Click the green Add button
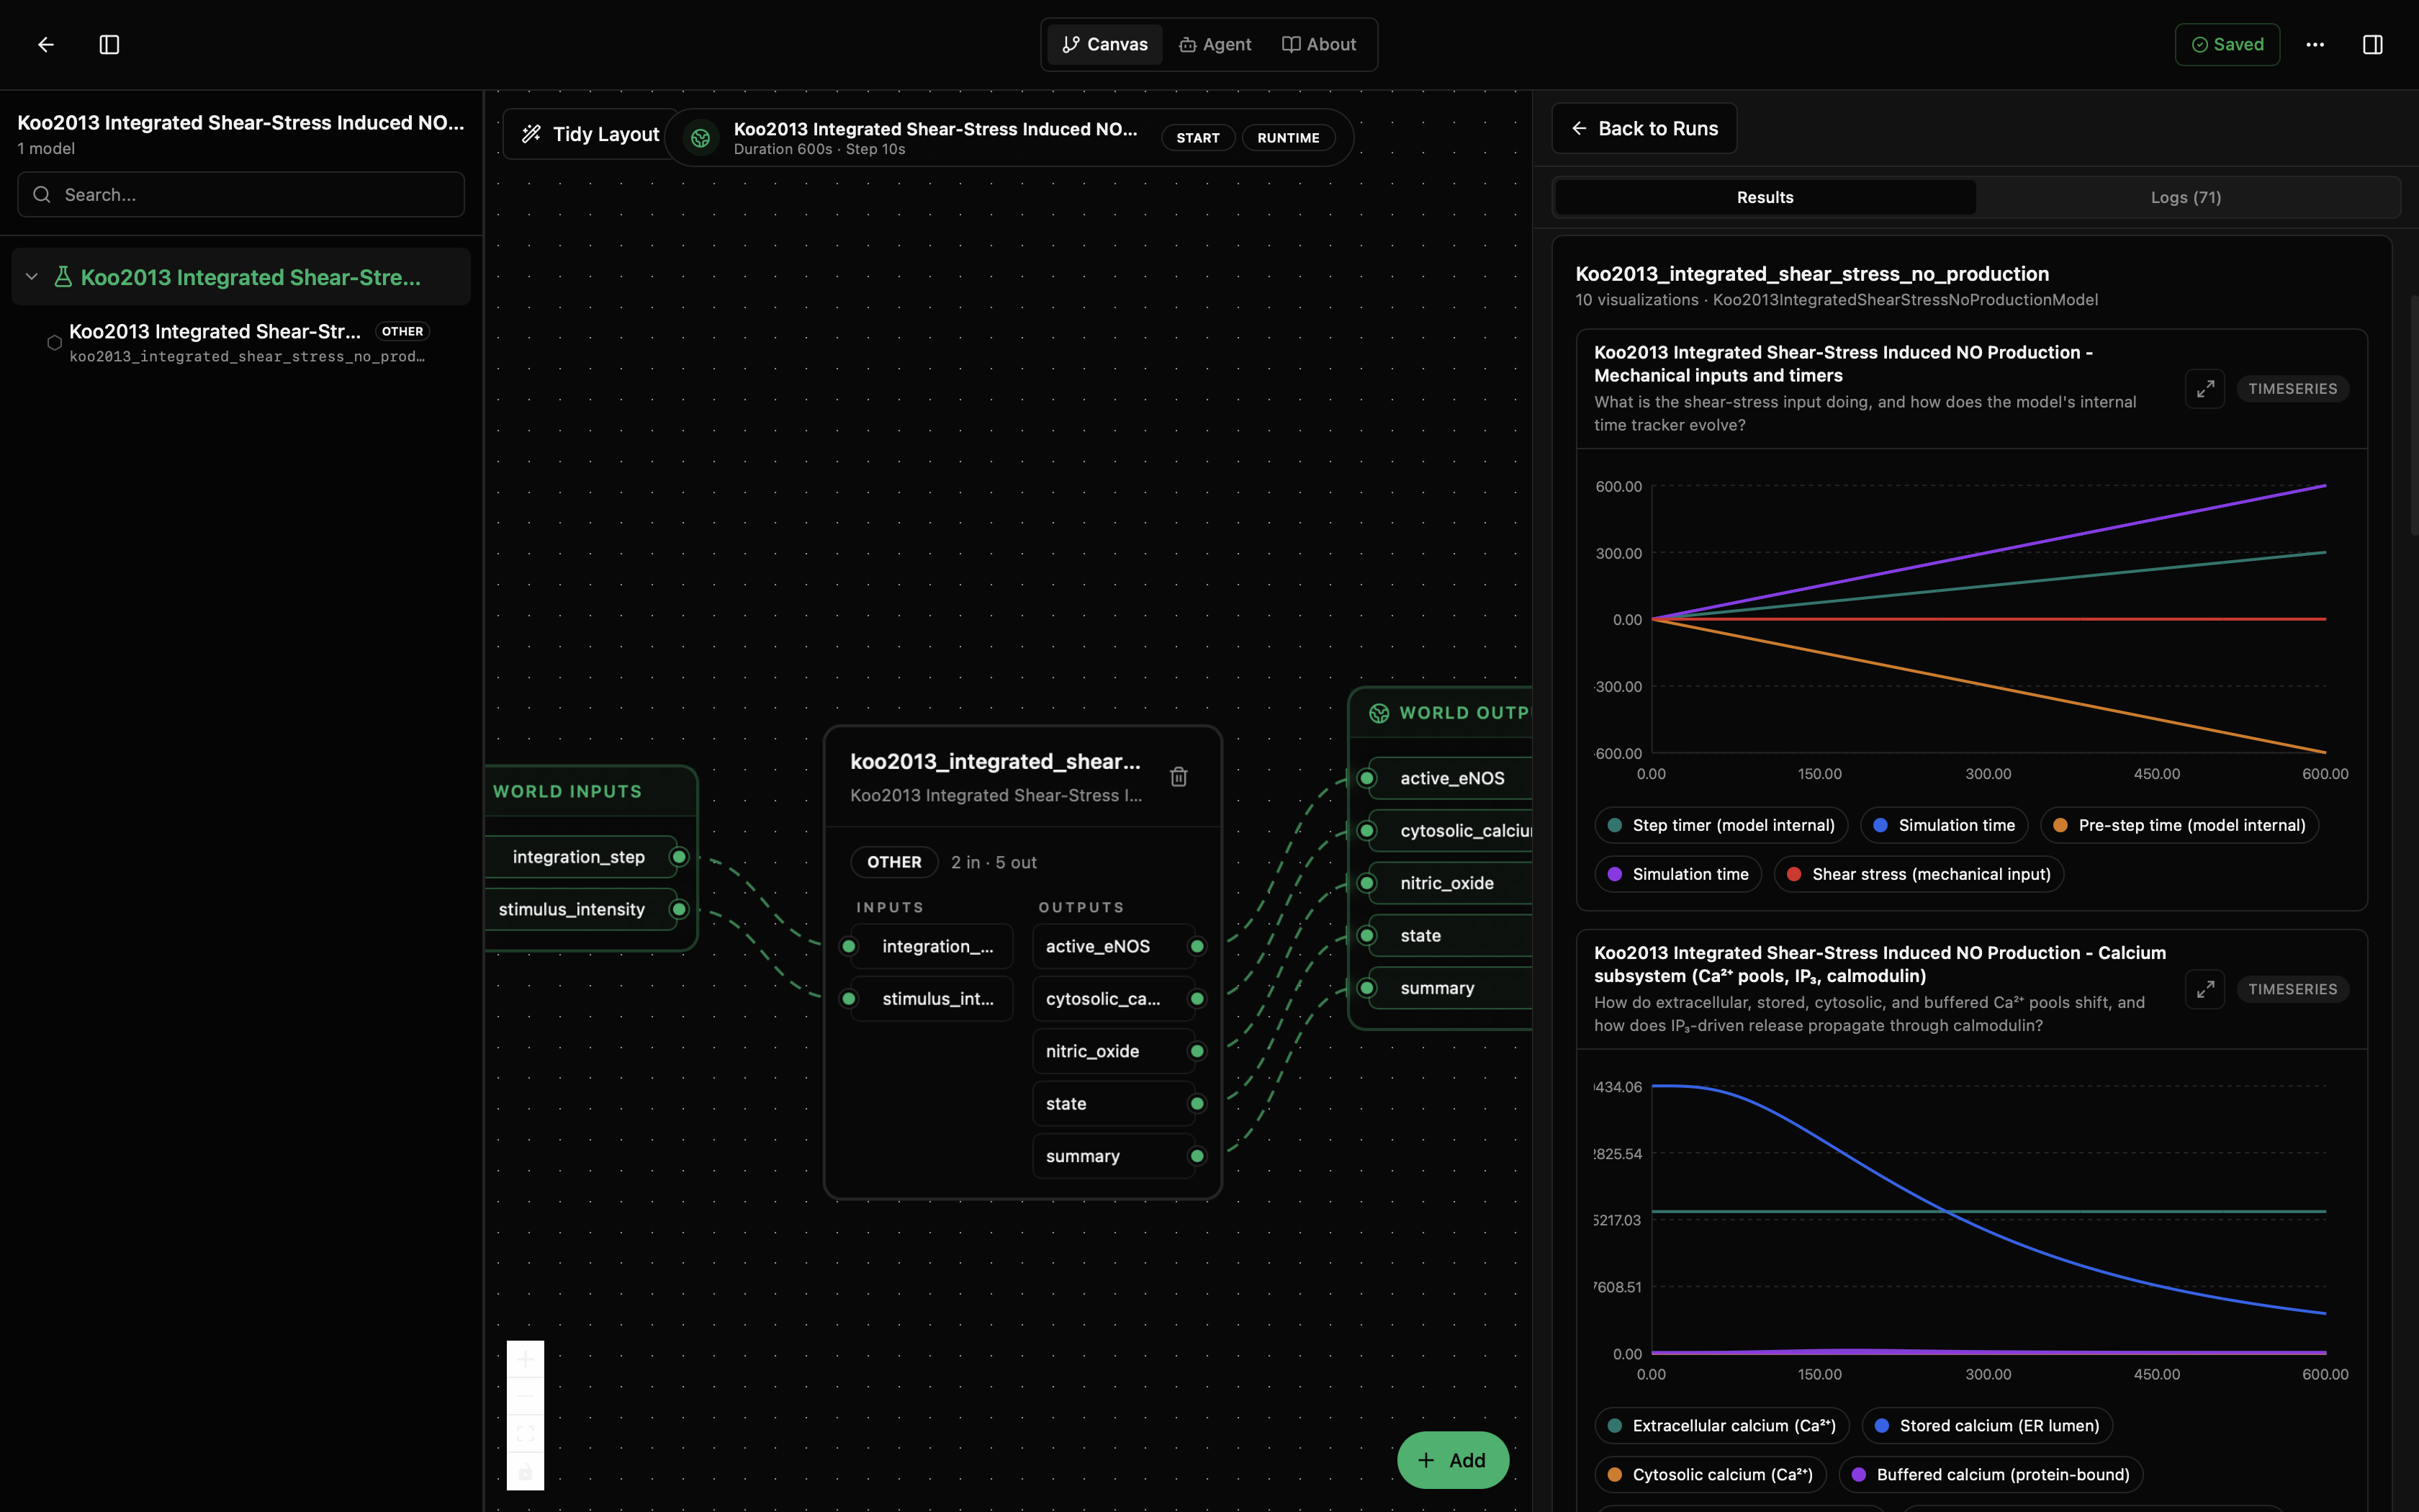2419x1512 pixels. pos(1452,1460)
